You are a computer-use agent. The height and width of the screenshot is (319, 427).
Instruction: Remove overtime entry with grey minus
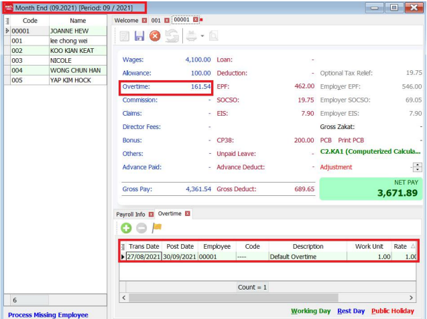click(x=141, y=228)
